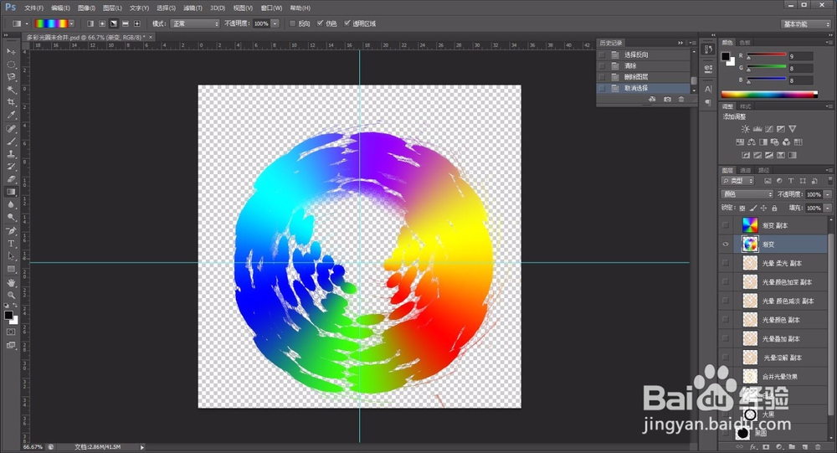Choose radial gradient style in options bar
837x453 pixels.
[x=102, y=23]
